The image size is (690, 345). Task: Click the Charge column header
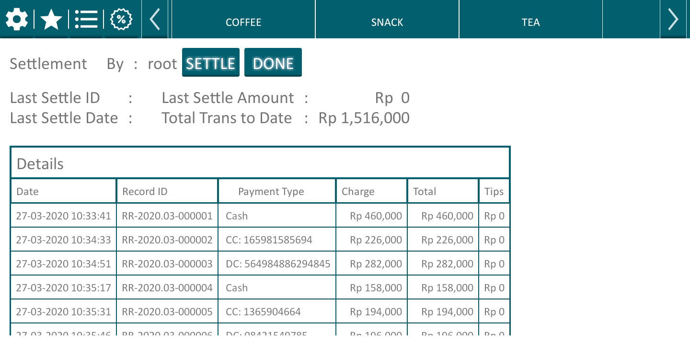coord(371,191)
